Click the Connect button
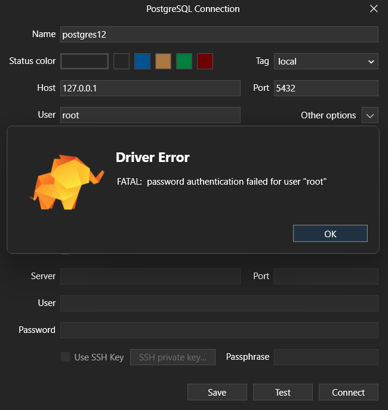Image resolution: width=388 pixels, height=410 pixels. (x=349, y=392)
